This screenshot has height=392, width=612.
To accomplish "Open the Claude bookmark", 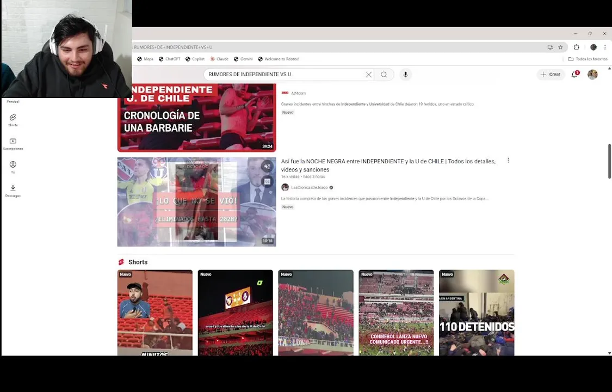I will (x=219, y=59).
